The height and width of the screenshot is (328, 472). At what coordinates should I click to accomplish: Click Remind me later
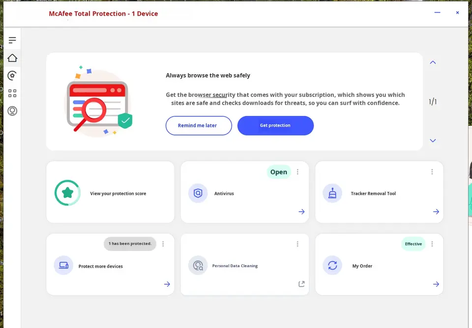coord(199,125)
